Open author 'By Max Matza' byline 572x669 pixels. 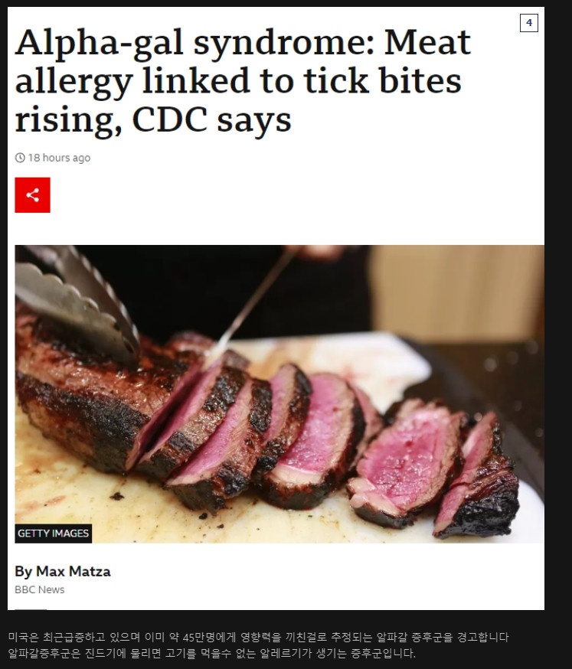[63, 571]
